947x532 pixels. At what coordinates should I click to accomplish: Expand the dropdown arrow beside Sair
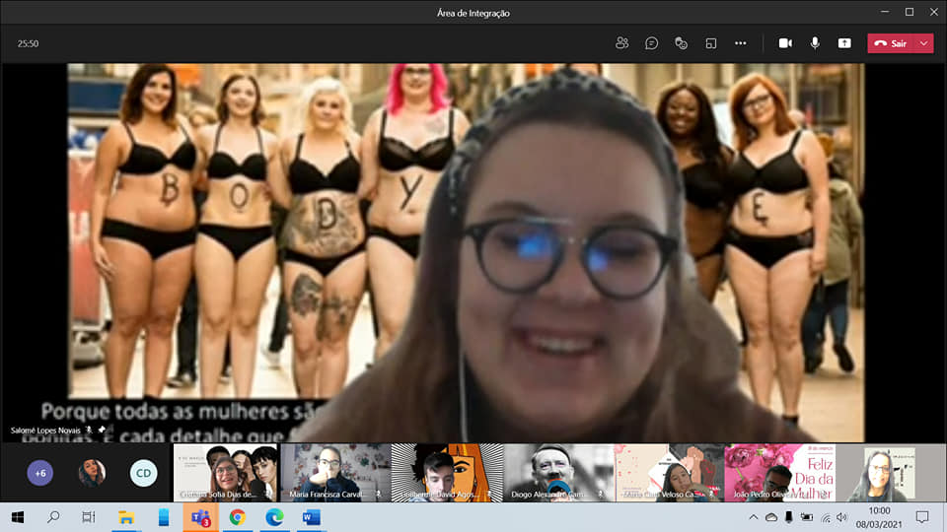pyautogui.click(x=924, y=43)
